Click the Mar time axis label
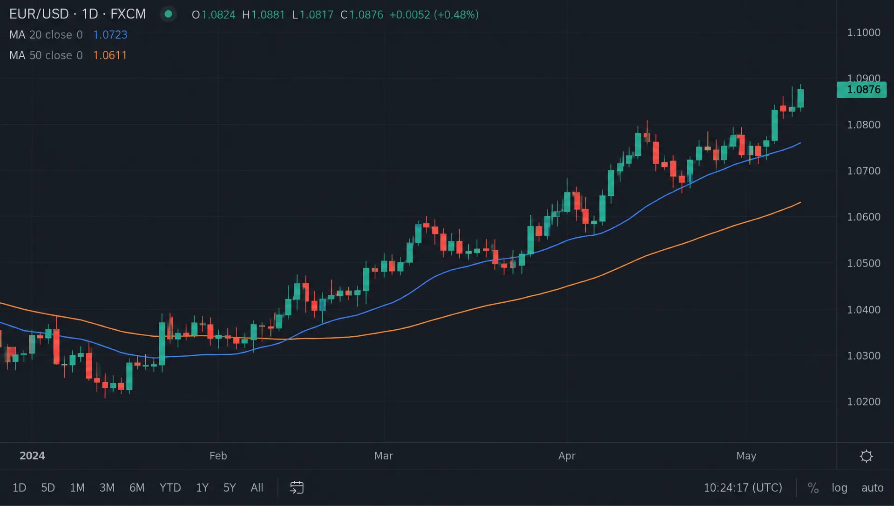This screenshot has height=506, width=894. 384,456
